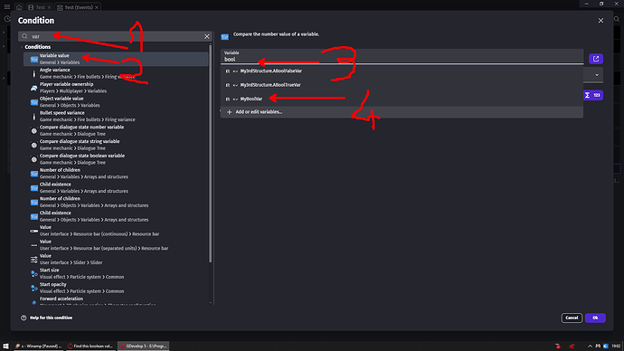Click the dialogue state string variable icon
Viewport: 624px width, 351px height.
pos(33,146)
